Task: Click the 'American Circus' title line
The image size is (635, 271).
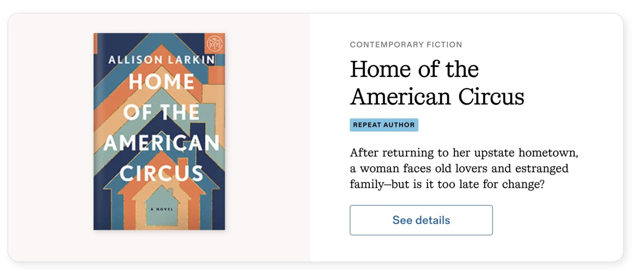Action: [437, 97]
